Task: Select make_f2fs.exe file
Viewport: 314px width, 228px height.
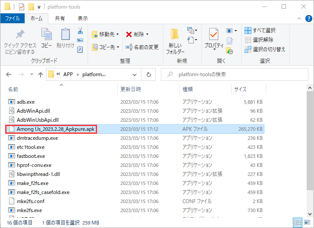Action: click(x=135, y=183)
